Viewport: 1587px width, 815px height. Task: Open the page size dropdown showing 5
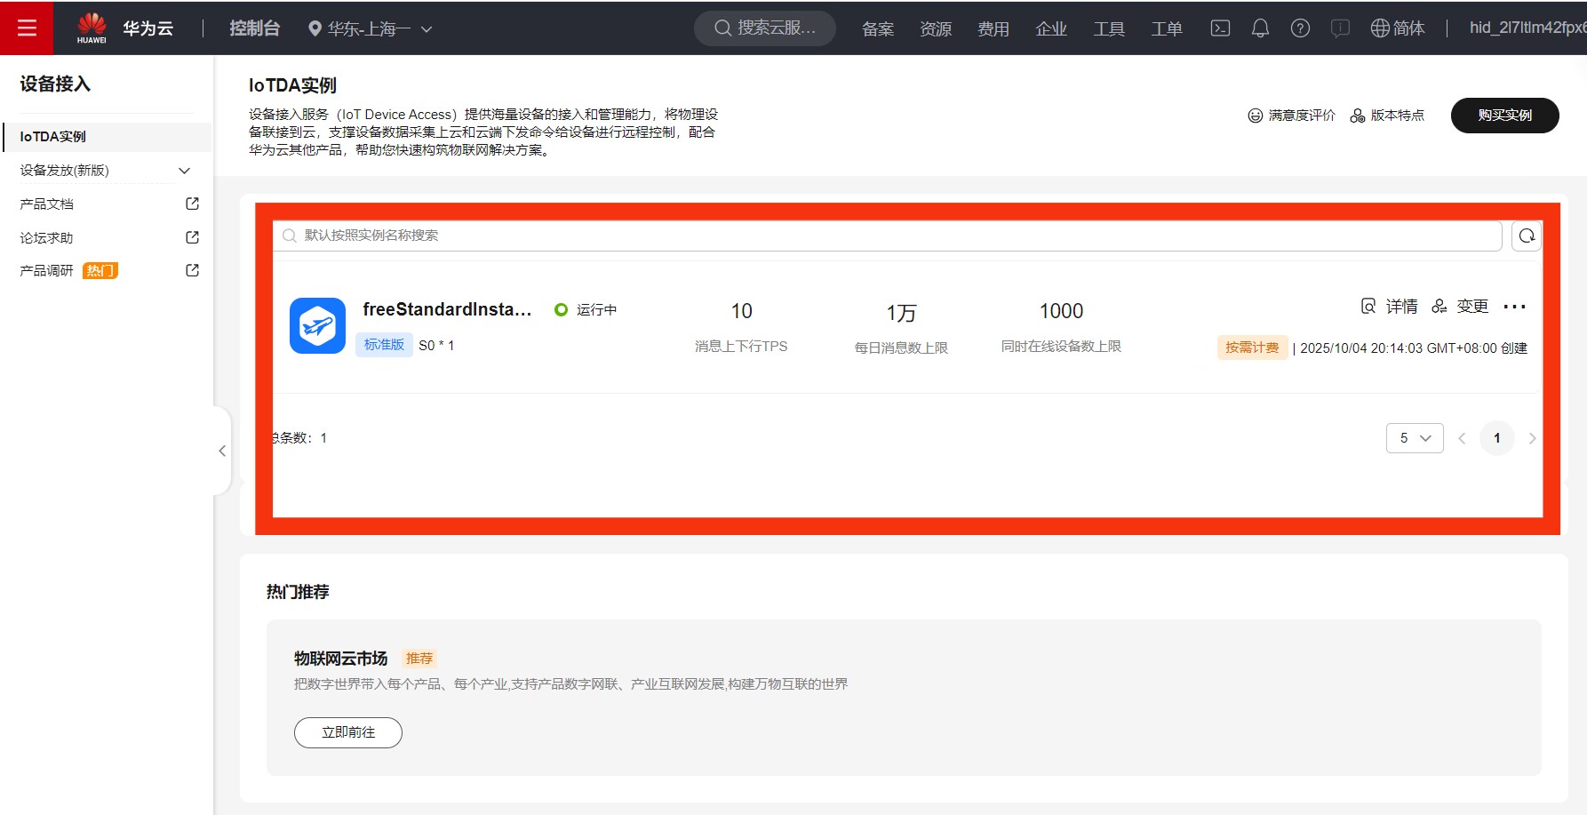tap(1415, 438)
